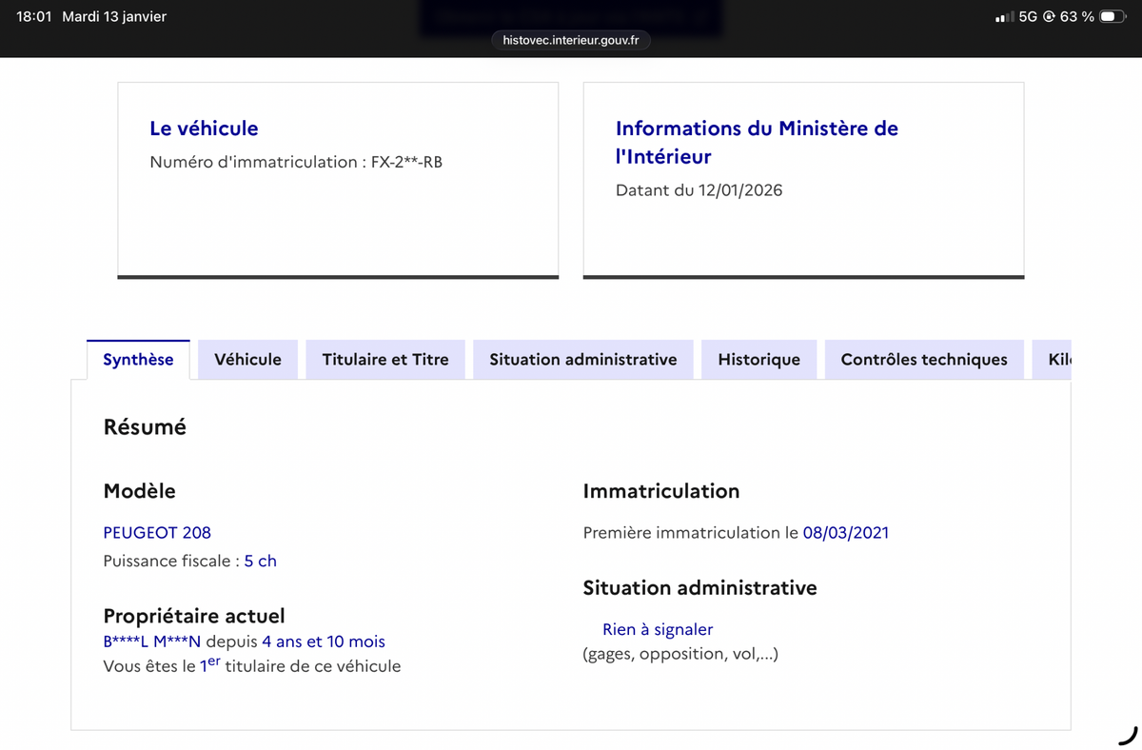The height and width of the screenshot is (750, 1142).
Task: Open the Titulaire et Titre tab
Action: coord(385,360)
